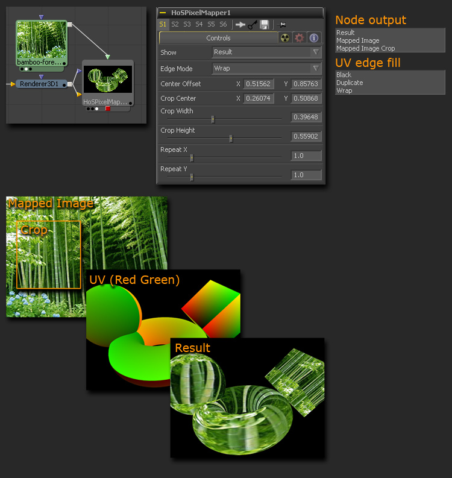Choose Result in the Node output list
The image size is (452, 478).
(345, 33)
